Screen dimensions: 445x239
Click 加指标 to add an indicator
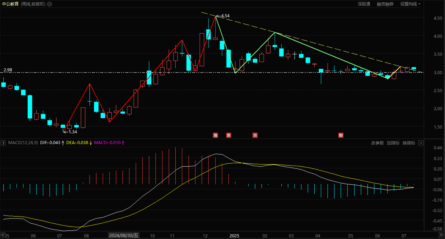click(393, 143)
